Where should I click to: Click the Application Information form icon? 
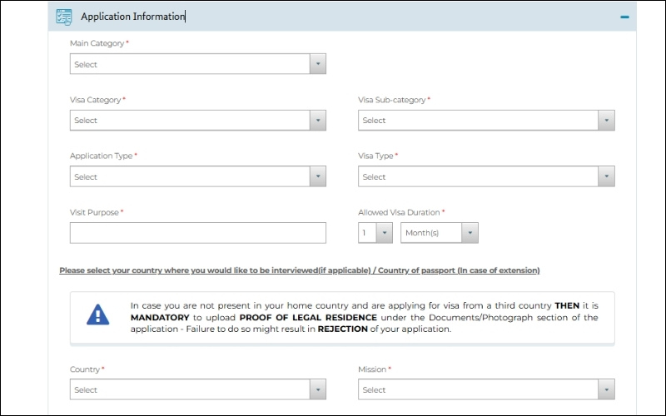click(x=63, y=16)
